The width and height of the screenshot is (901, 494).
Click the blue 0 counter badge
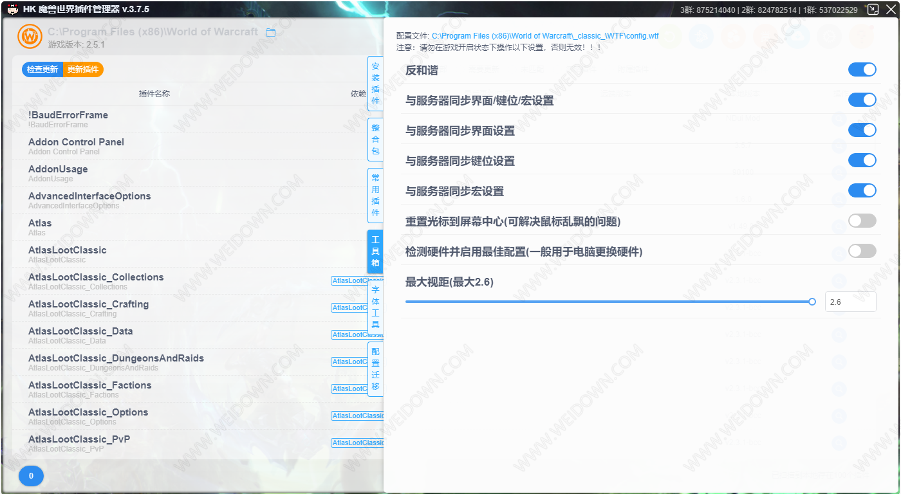click(32, 476)
